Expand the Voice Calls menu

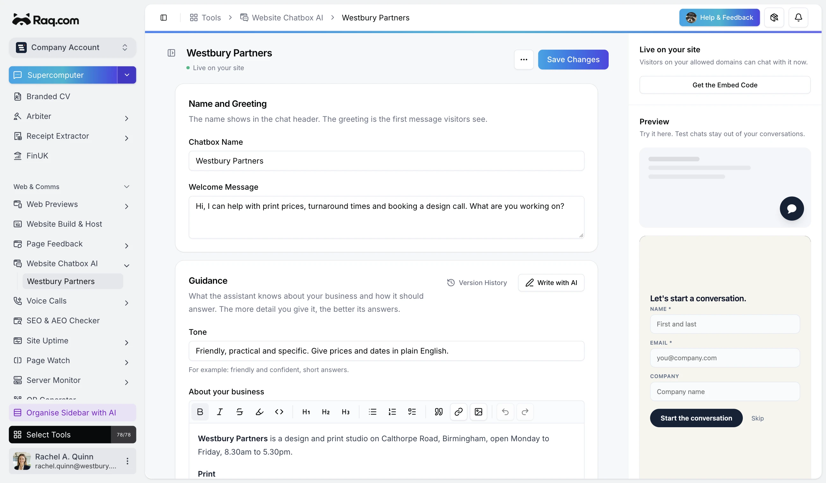pos(127,303)
